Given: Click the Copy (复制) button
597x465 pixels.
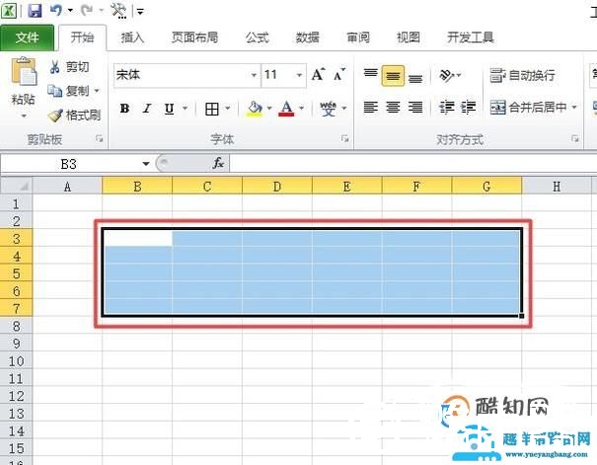Looking at the screenshot, I should (x=68, y=91).
